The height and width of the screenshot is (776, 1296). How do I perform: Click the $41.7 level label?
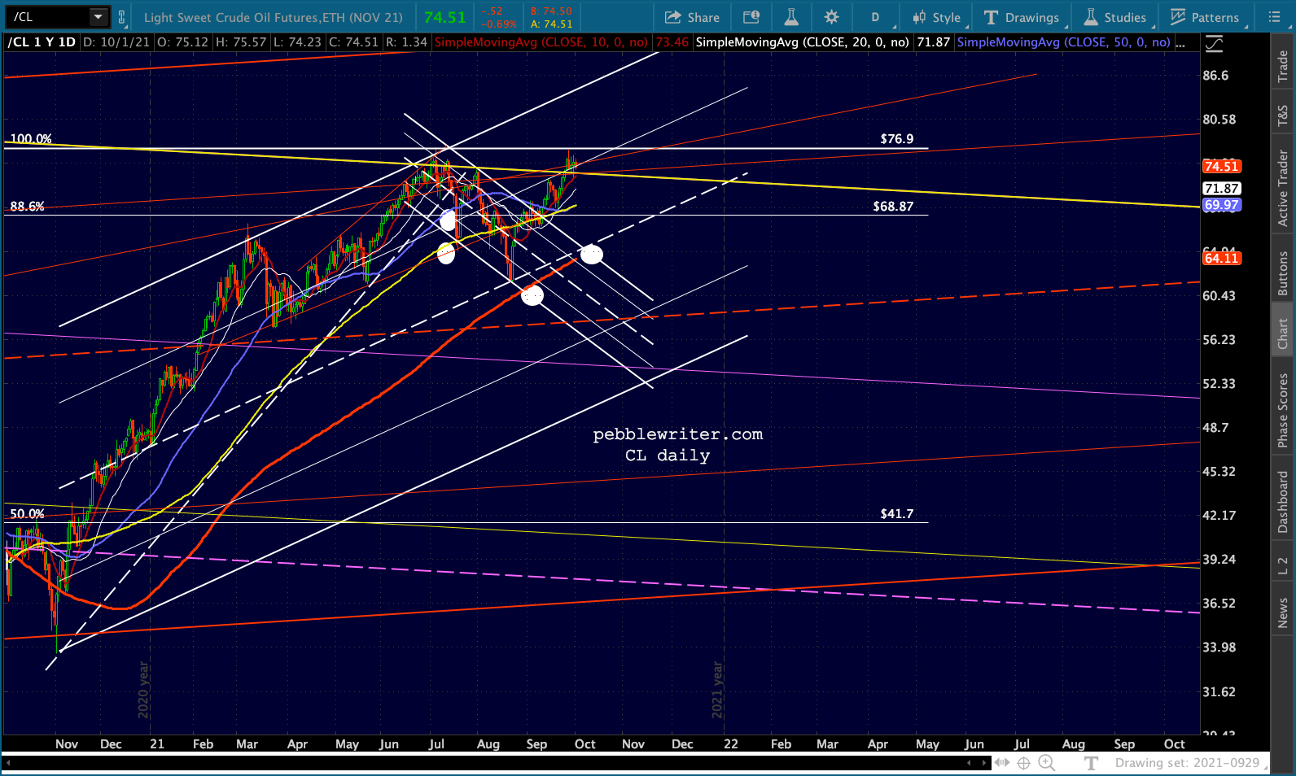(897, 514)
